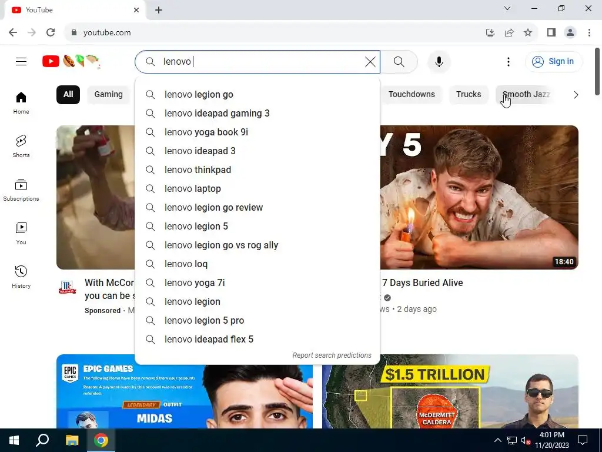
Task: Choose suggestion lenovo legion go review
Action: point(257,208)
